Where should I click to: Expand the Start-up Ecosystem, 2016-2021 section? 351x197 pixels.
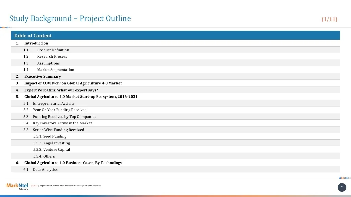[81, 97]
